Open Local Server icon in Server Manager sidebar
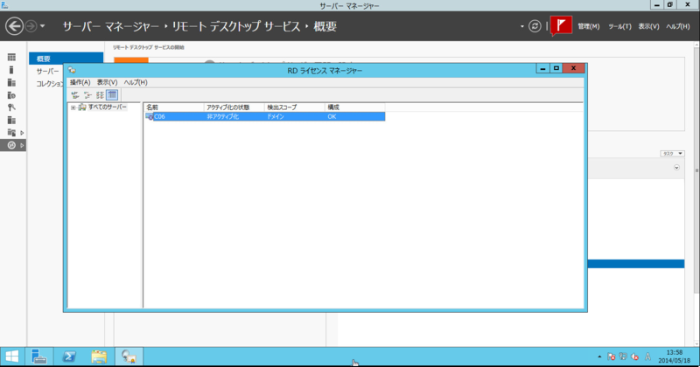 (x=11, y=70)
